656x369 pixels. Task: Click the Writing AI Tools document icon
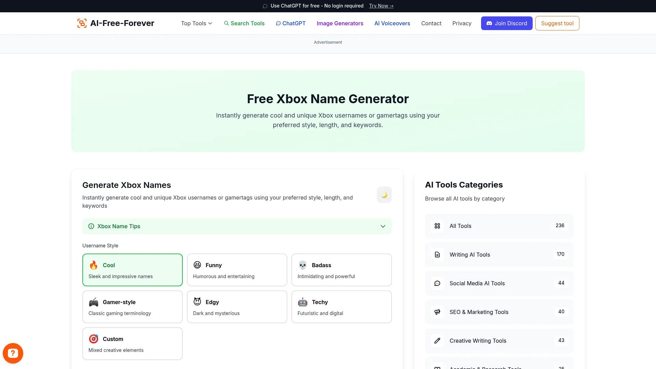437,255
